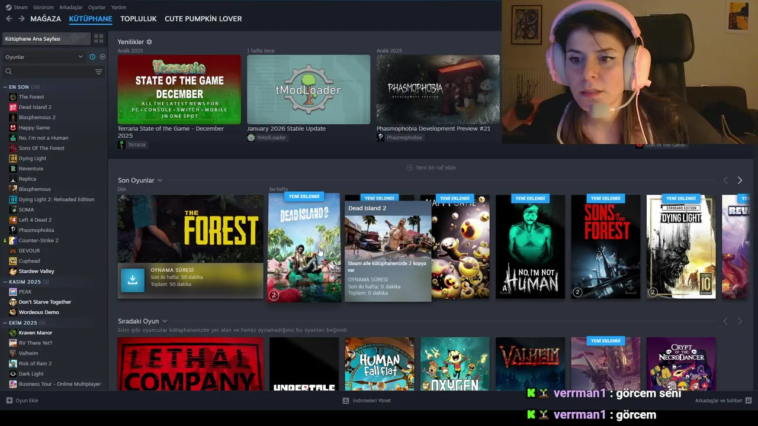Screen dimensions: 758x426
Task: Click Oyun Ekle plus icon
Action: coord(9,401)
